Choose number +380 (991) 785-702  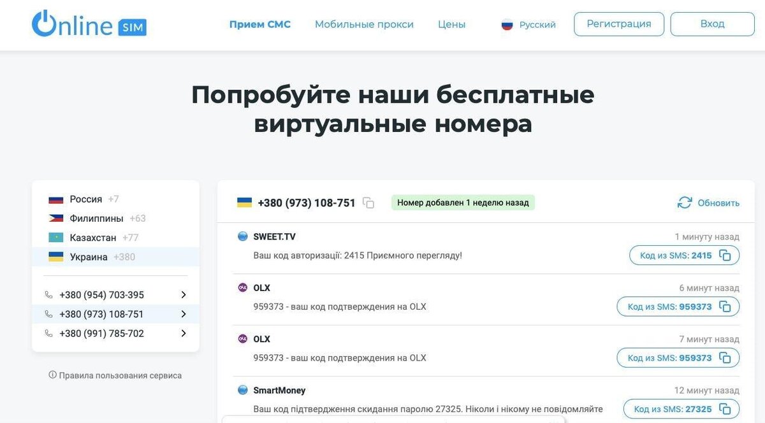(x=115, y=333)
